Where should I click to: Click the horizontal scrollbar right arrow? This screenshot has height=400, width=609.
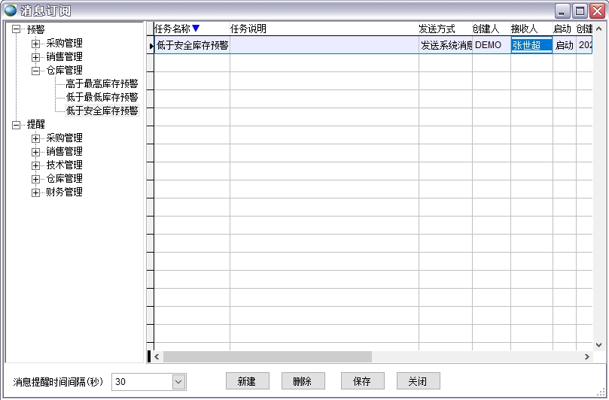[x=587, y=356]
